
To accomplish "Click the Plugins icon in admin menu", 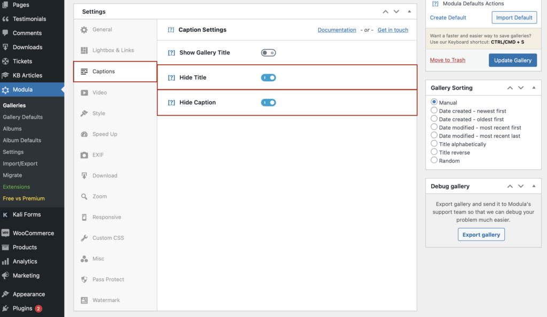I will [x=5, y=308].
